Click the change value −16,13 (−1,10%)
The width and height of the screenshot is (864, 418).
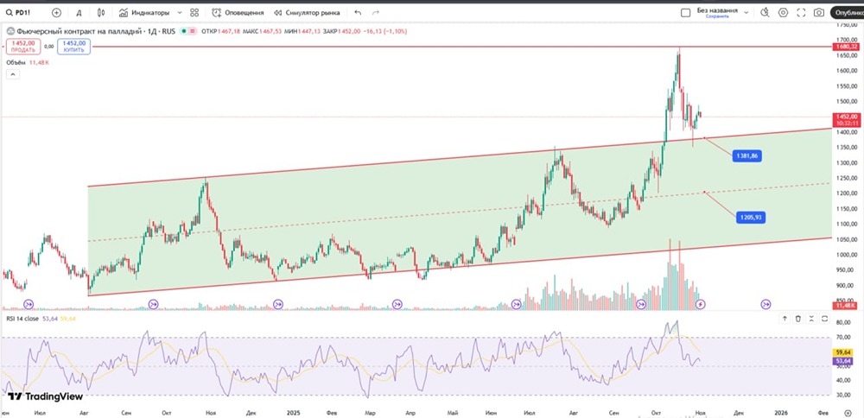click(384, 31)
